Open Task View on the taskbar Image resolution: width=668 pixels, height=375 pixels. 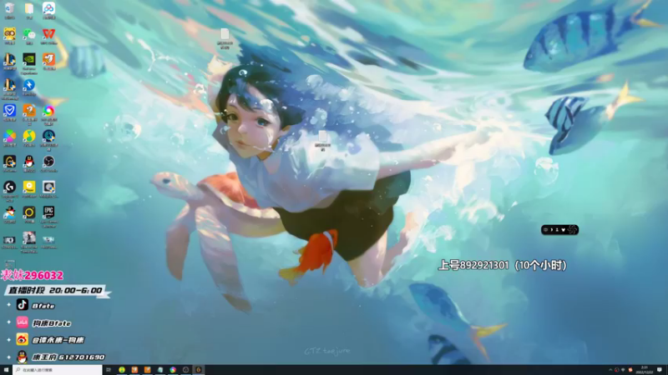tap(109, 370)
